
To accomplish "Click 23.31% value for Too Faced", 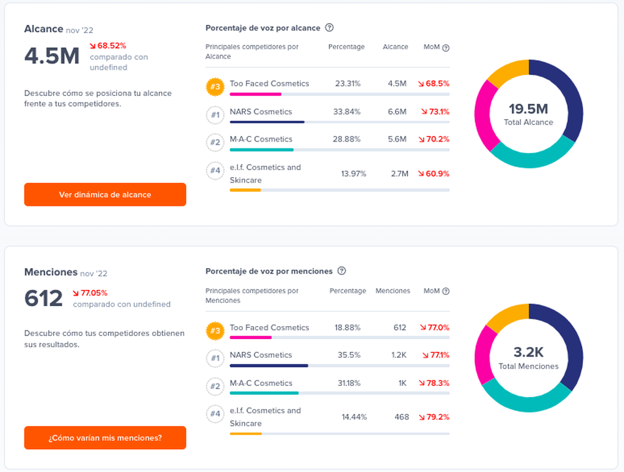I will click(348, 84).
